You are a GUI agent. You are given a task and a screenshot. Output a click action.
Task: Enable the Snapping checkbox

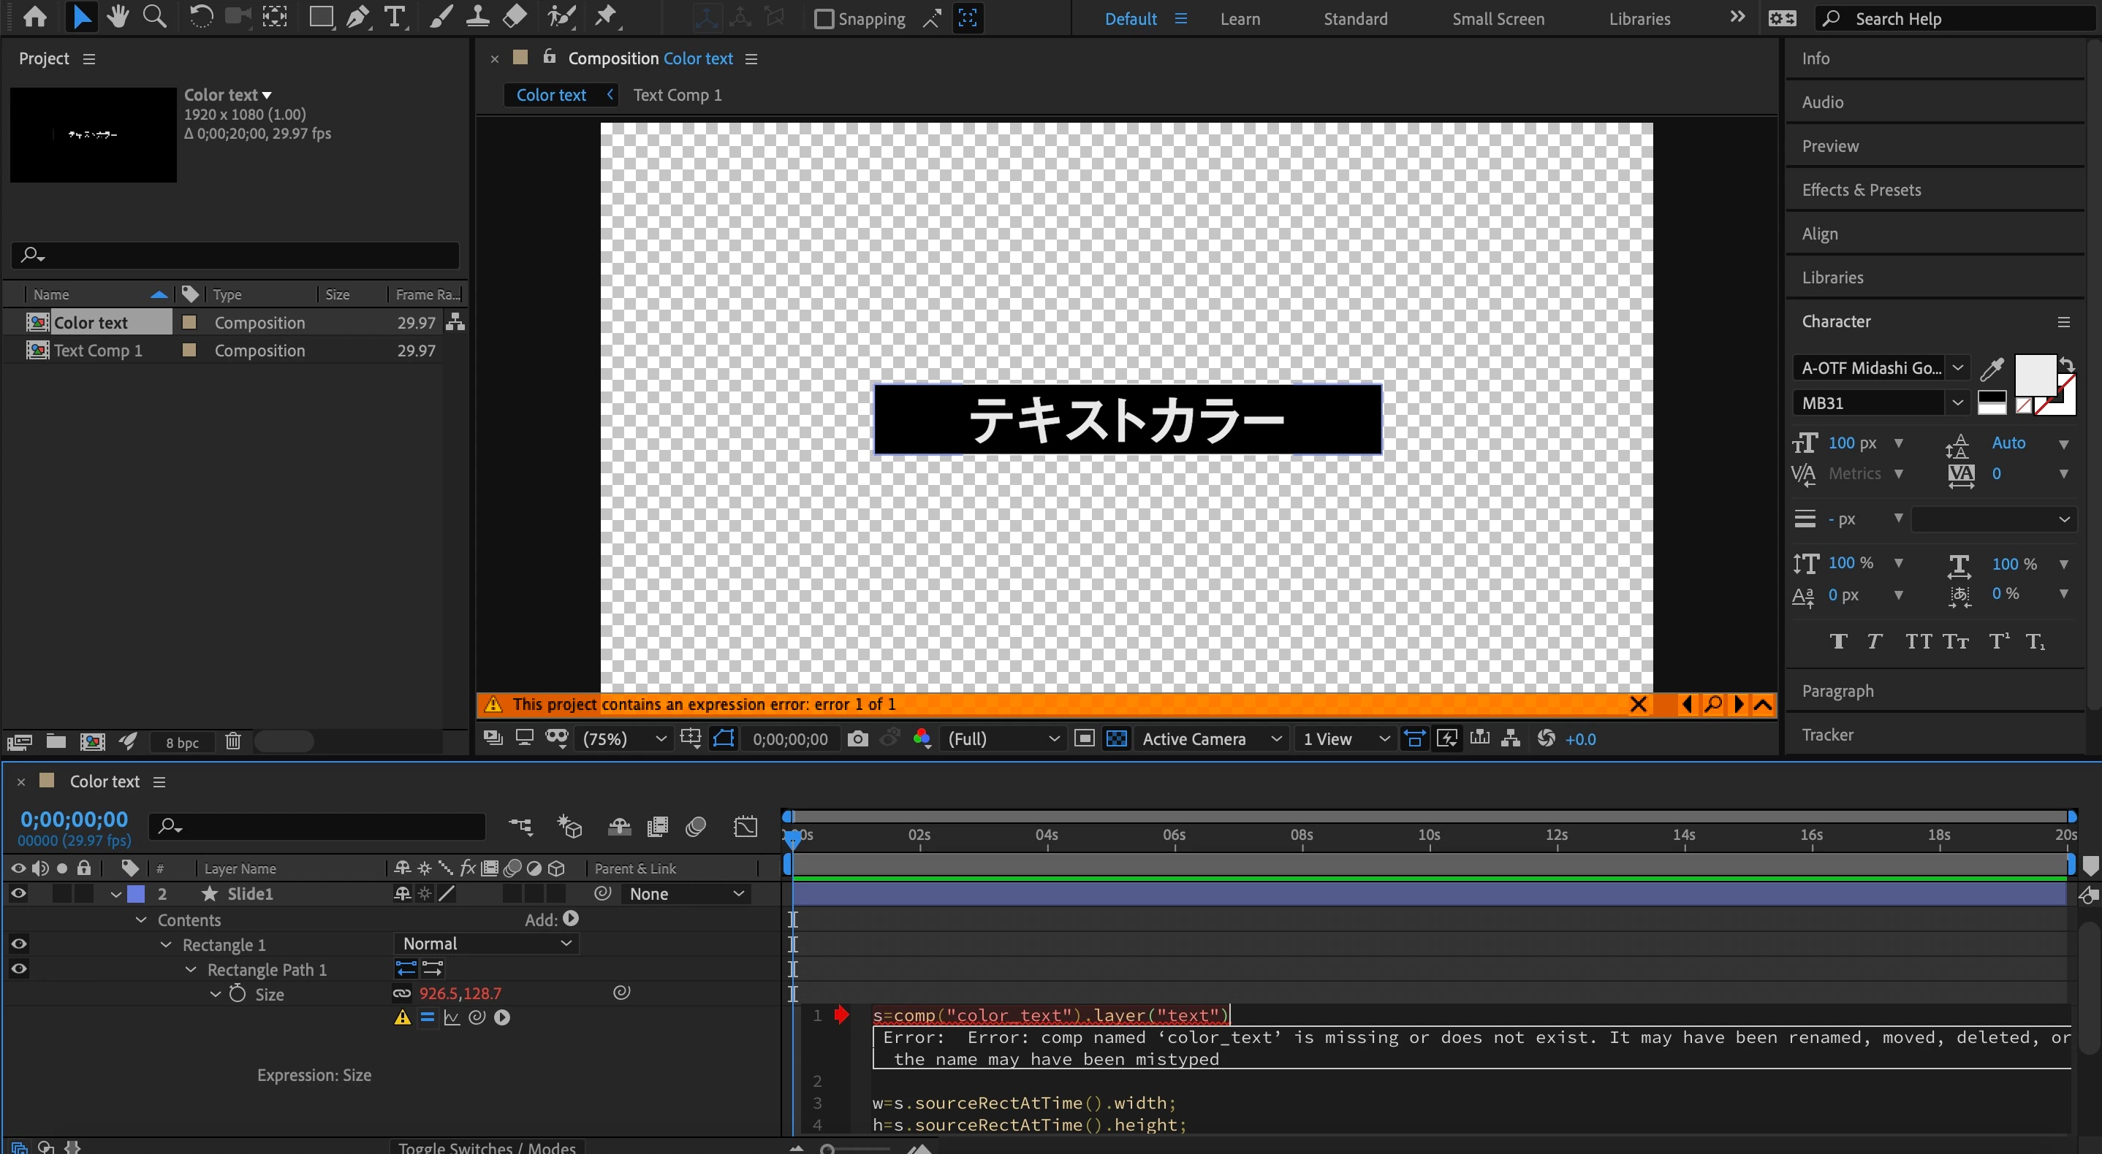pyautogui.click(x=824, y=19)
